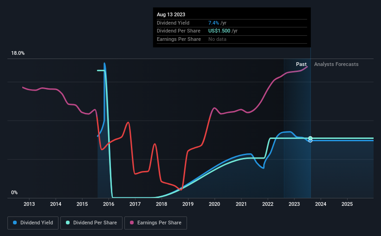Click the teal Dividend Per Share legend dot
Image resolution: width=381 pixels, height=236 pixels.
(68, 223)
